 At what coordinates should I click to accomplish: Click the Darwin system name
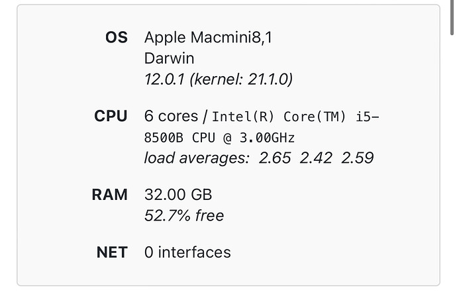(x=168, y=58)
